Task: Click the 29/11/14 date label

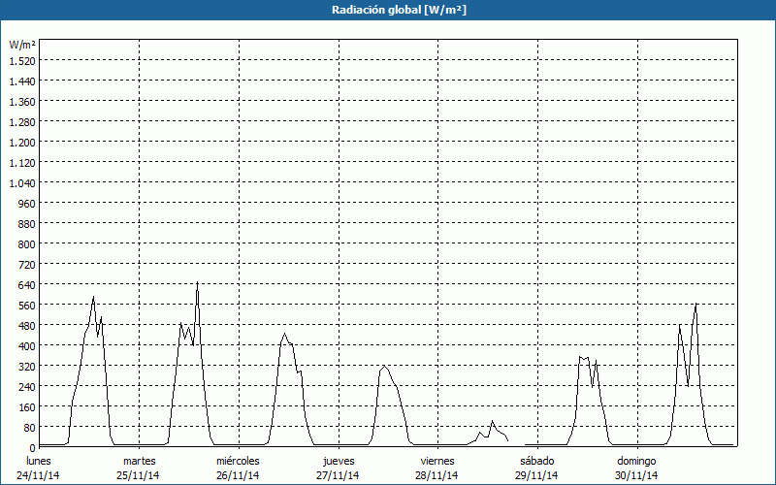Action: [536, 475]
